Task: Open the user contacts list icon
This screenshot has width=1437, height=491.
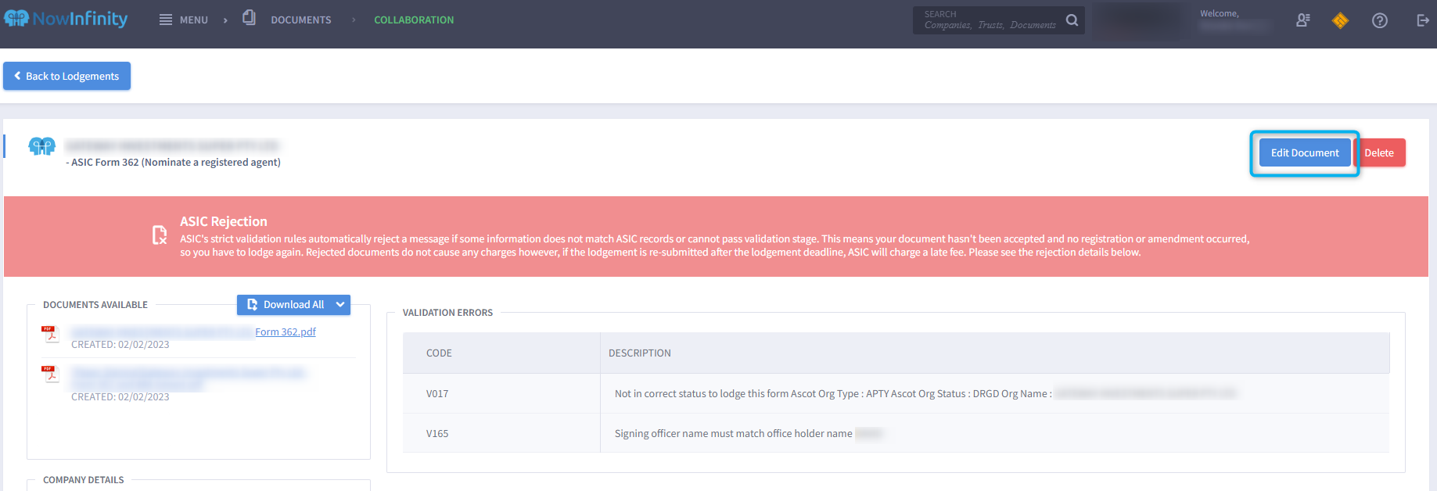Action: [x=1303, y=20]
